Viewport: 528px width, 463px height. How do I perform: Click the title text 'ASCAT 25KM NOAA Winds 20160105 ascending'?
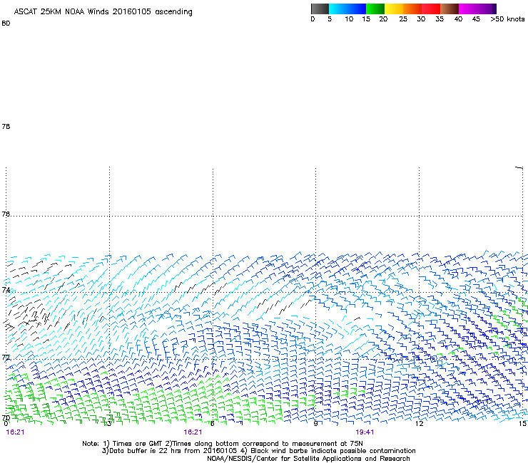click(103, 12)
